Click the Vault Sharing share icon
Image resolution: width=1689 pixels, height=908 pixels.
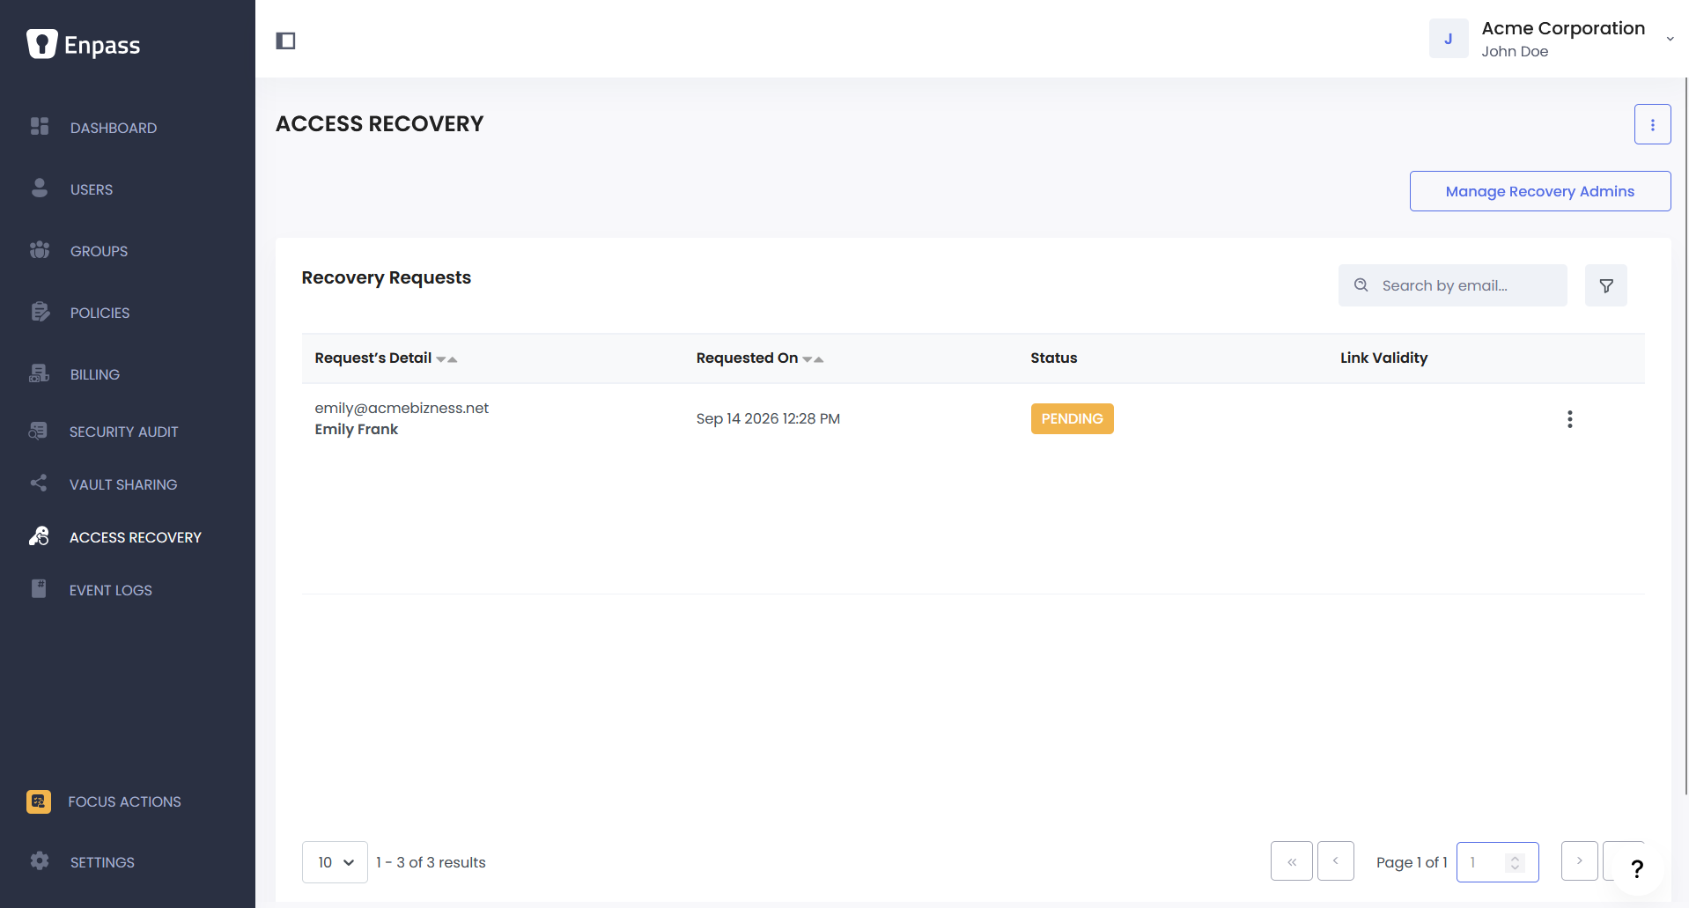(x=38, y=484)
